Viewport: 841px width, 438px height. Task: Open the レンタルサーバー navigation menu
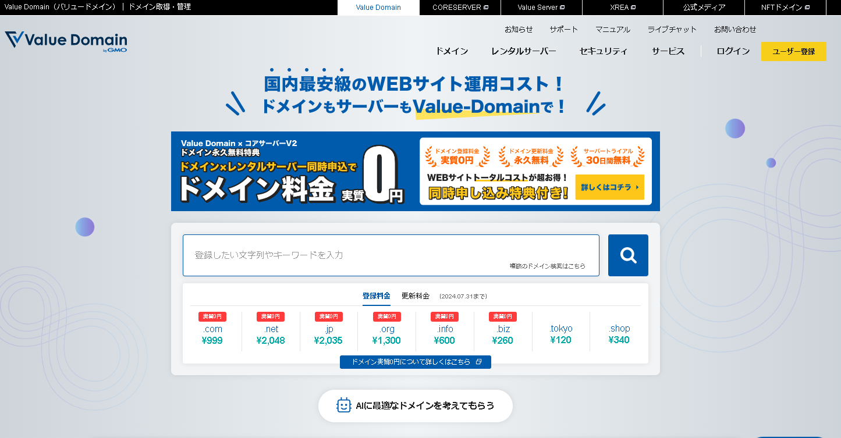(x=523, y=51)
